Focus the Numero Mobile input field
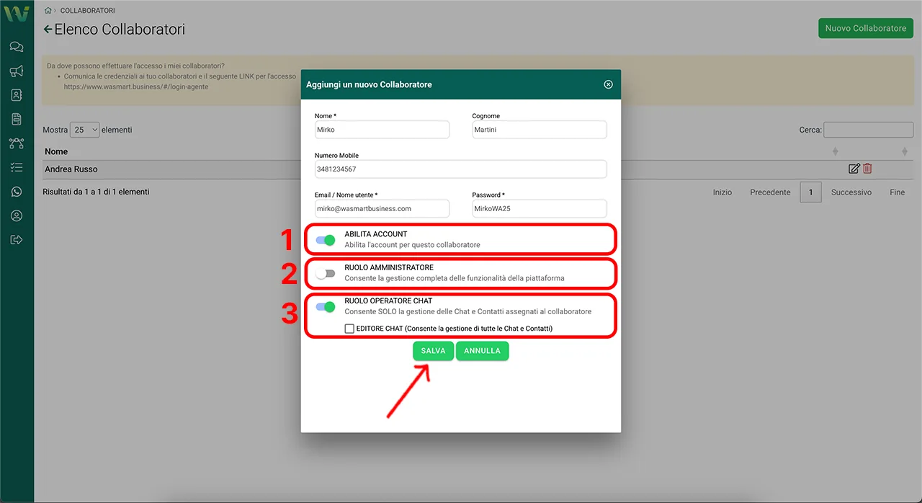 [461, 169]
